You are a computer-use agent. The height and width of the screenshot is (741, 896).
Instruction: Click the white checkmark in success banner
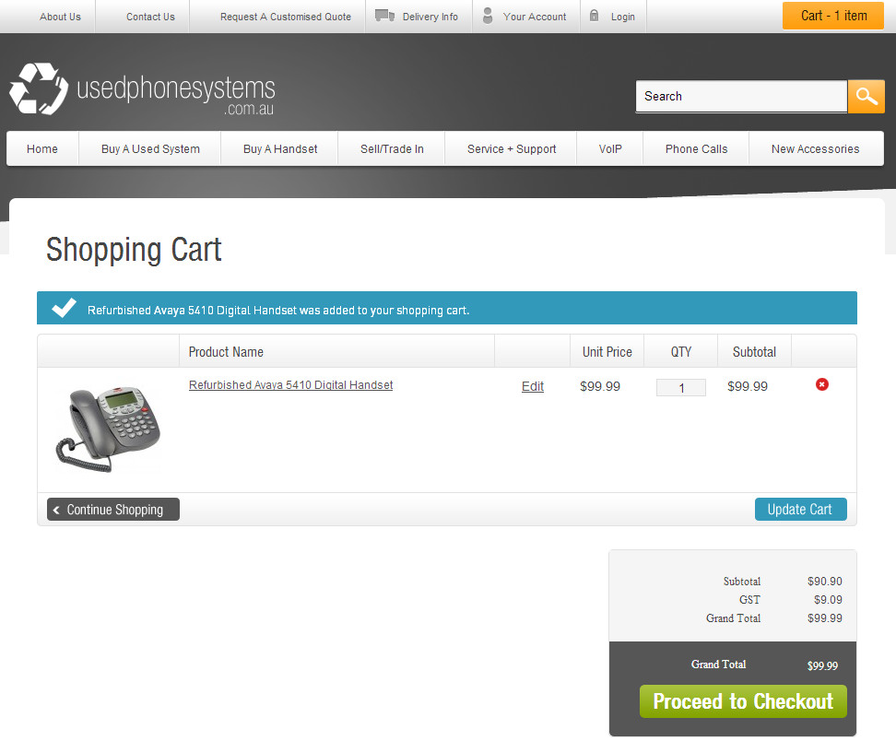pos(64,308)
